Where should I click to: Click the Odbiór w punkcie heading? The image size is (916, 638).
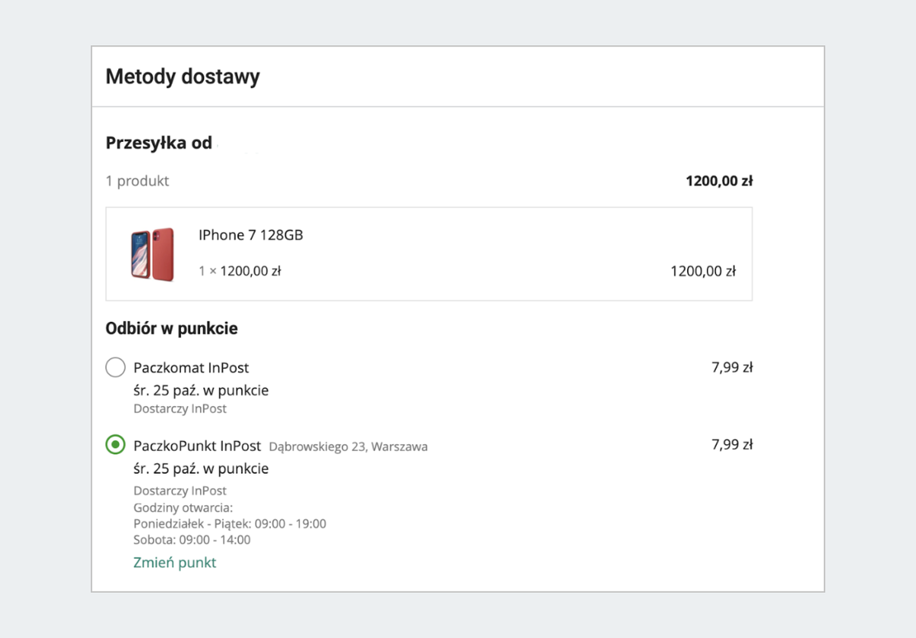pos(172,329)
